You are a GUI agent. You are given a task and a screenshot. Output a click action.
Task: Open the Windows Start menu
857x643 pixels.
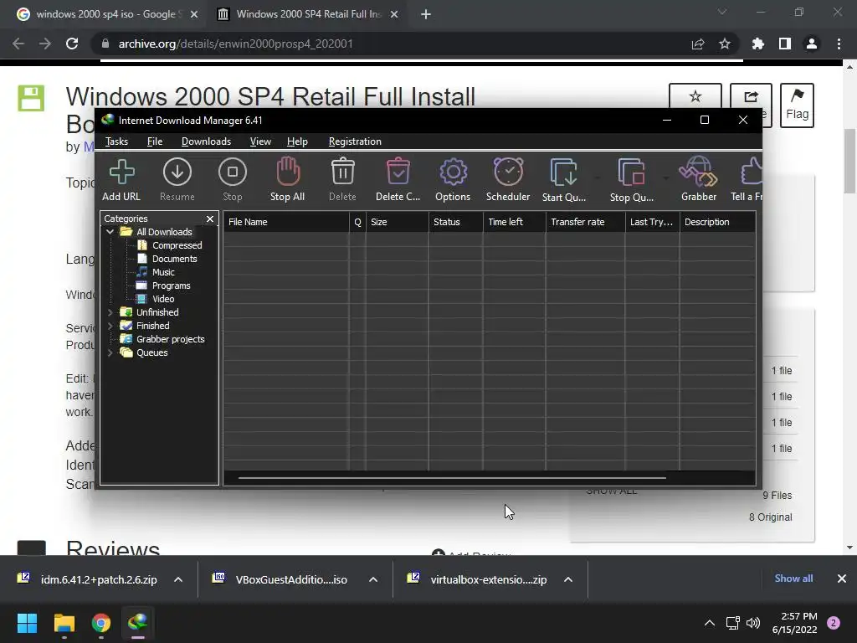[x=27, y=623]
